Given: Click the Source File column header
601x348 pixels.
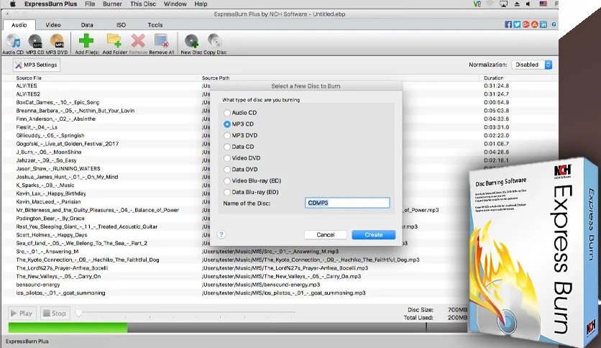Looking at the screenshot, I should [x=29, y=78].
